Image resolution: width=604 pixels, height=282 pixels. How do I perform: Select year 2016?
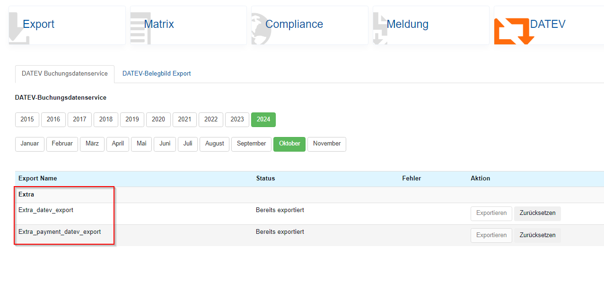click(x=53, y=120)
